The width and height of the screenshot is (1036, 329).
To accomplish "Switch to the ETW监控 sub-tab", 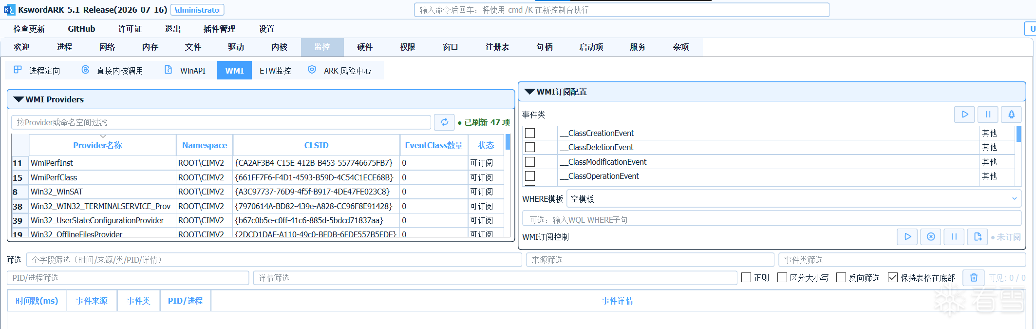I will click(275, 71).
